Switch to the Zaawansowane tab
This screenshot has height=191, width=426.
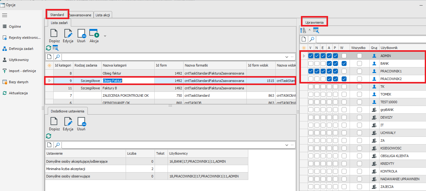point(80,15)
